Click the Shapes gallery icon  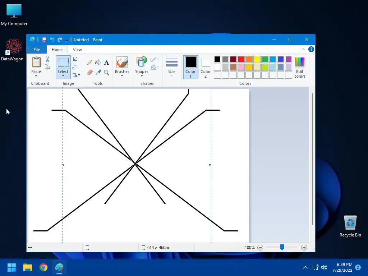click(x=142, y=63)
